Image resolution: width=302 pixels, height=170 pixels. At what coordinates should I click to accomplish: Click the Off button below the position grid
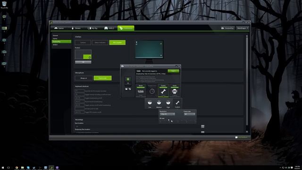point(83,62)
